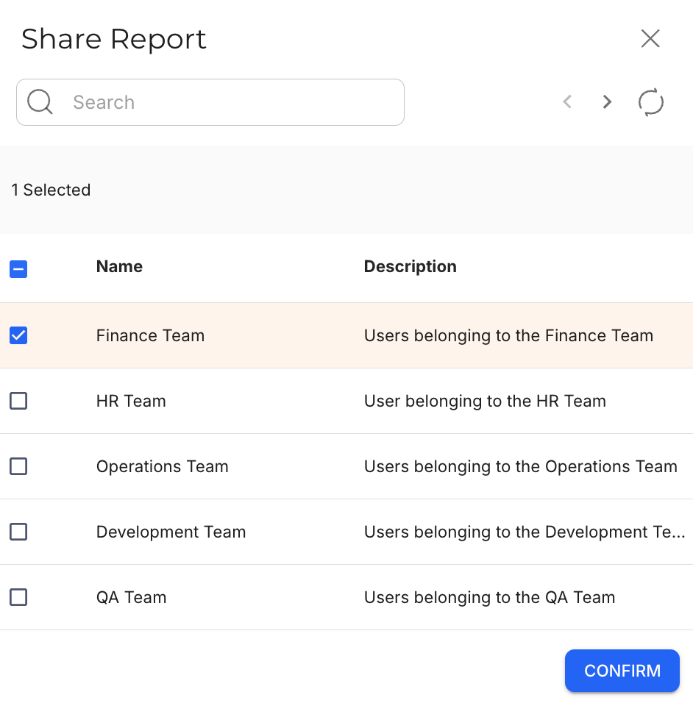The image size is (693, 706).
Task: Enable the QA Team checkbox
Action: coord(18,597)
